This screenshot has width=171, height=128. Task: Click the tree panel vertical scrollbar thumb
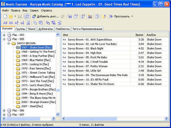tap(58, 90)
